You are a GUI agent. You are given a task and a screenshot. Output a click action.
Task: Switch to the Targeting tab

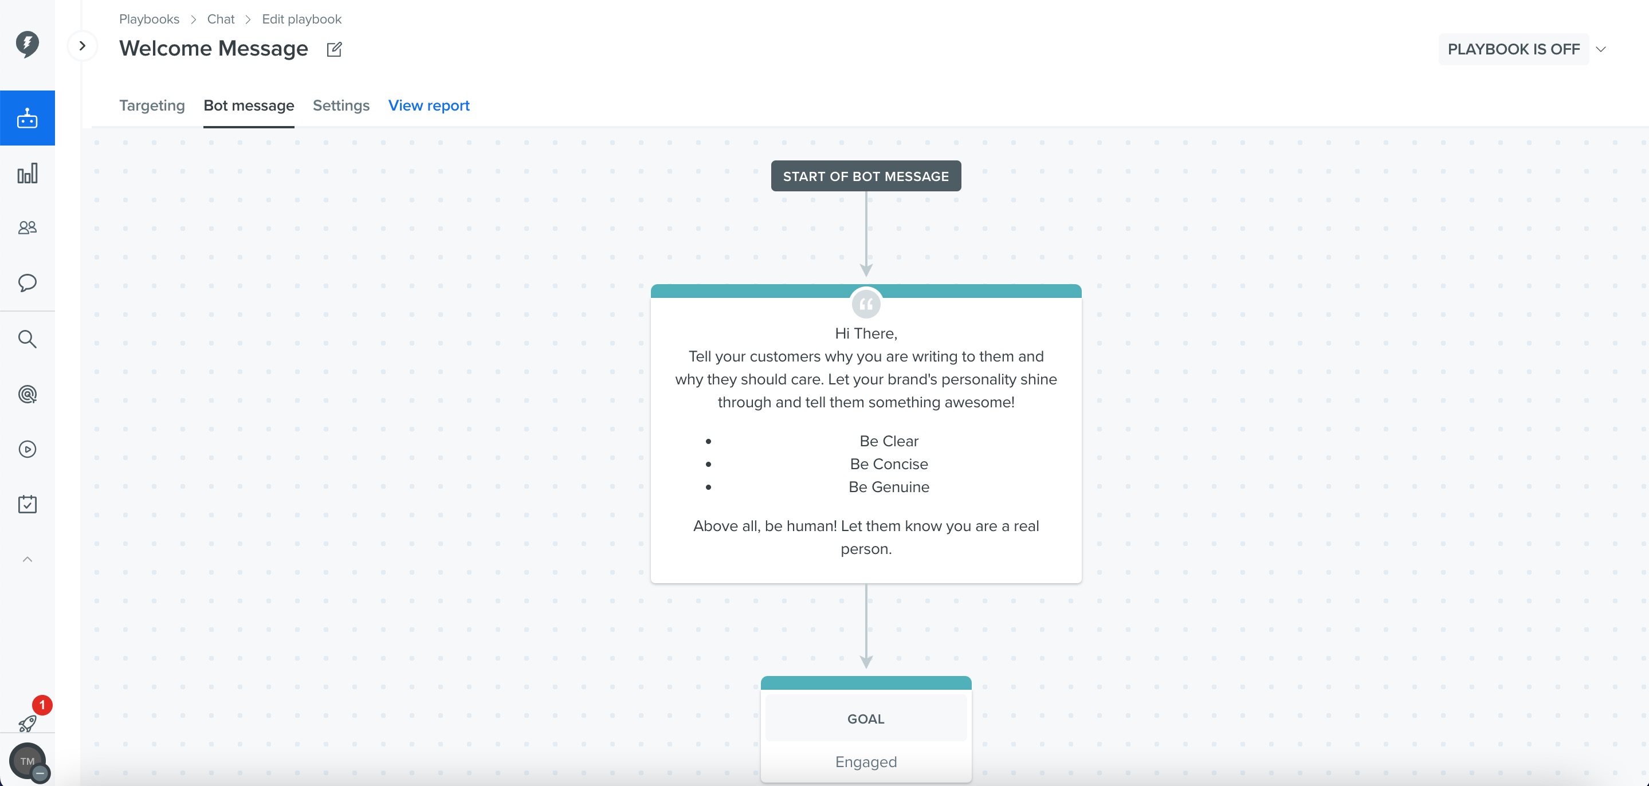tap(152, 105)
